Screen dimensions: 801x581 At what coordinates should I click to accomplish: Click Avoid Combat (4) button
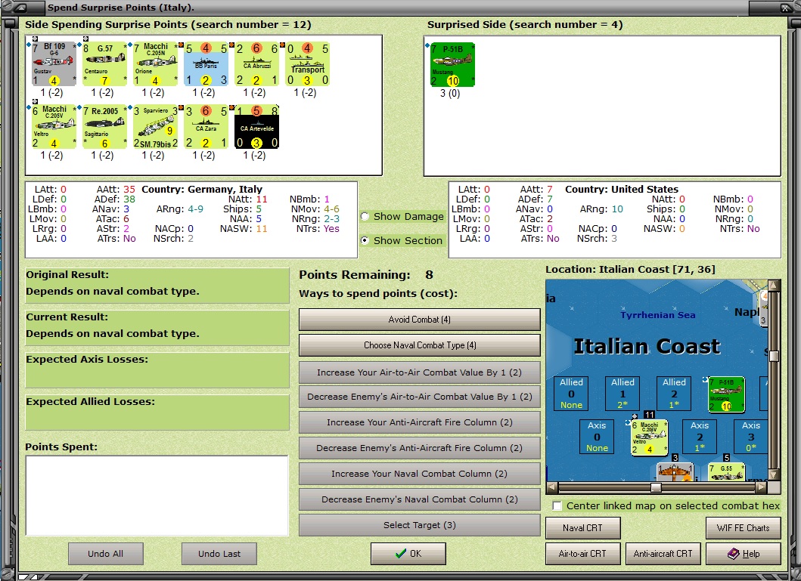click(x=419, y=320)
